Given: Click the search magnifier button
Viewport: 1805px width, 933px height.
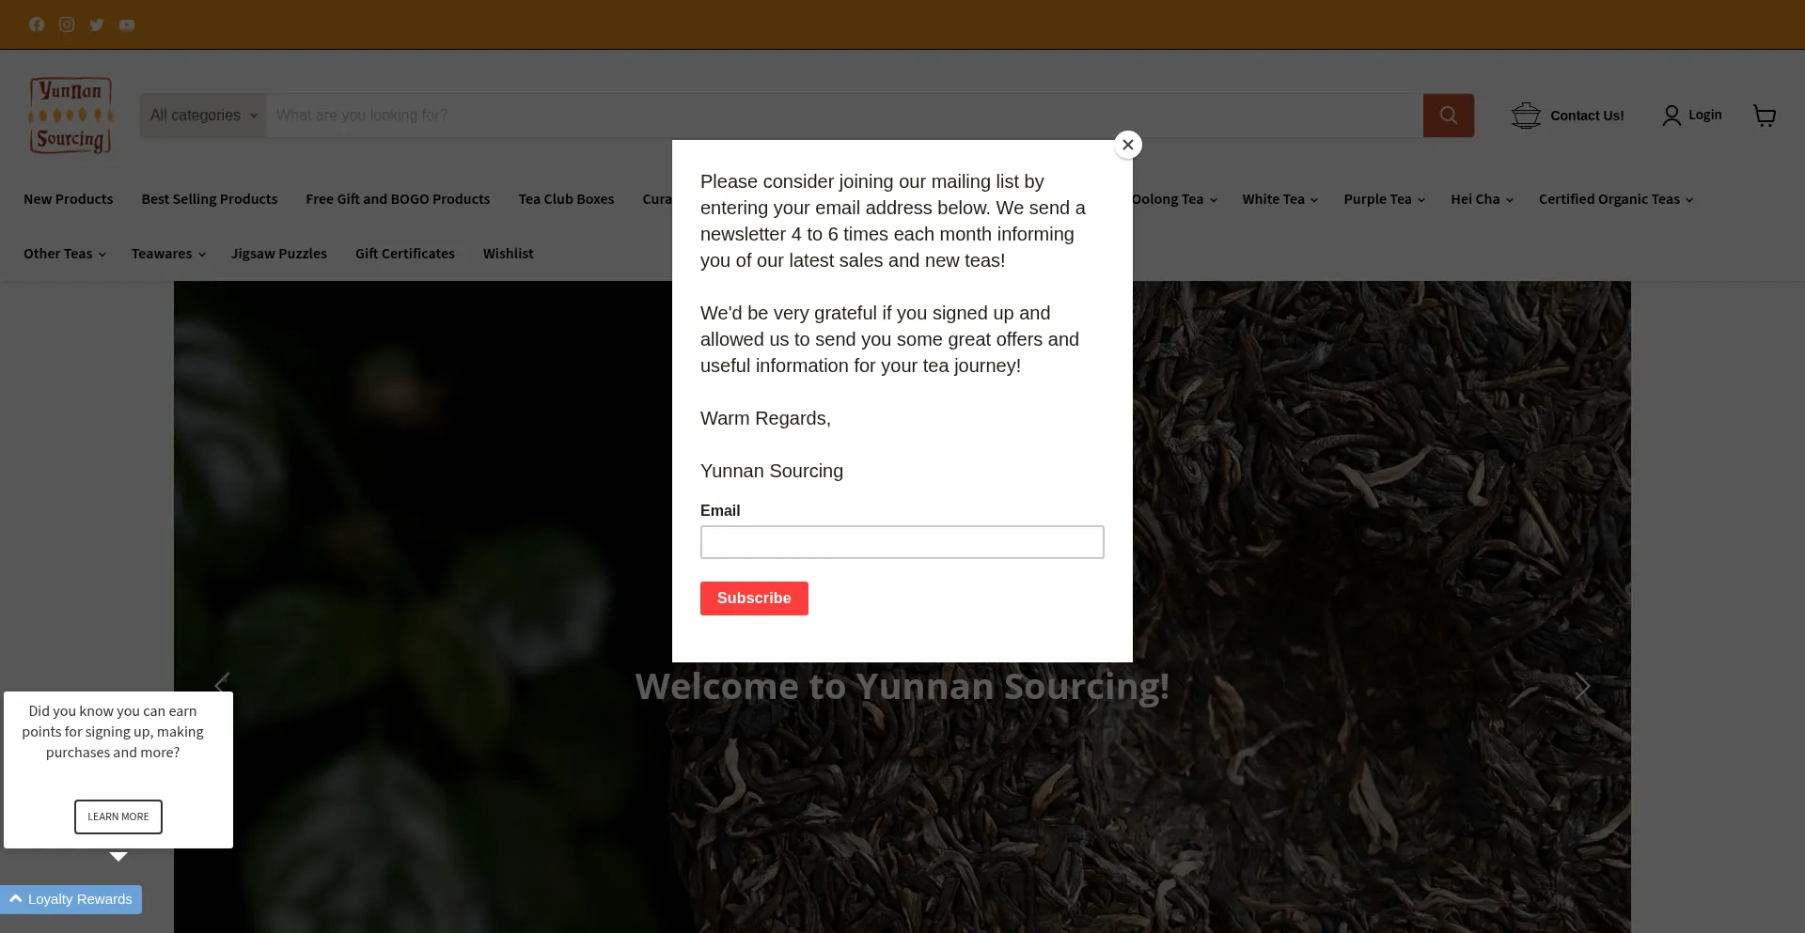Looking at the screenshot, I should [x=1449, y=116].
